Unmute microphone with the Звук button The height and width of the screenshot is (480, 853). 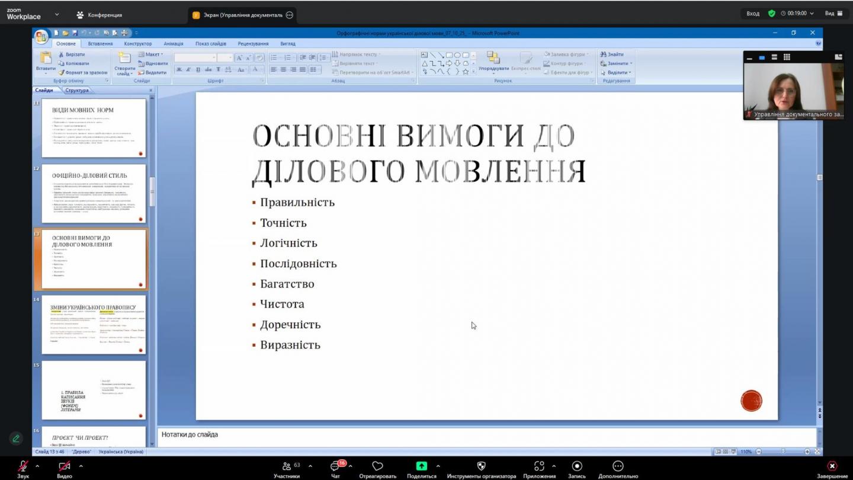point(23,466)
